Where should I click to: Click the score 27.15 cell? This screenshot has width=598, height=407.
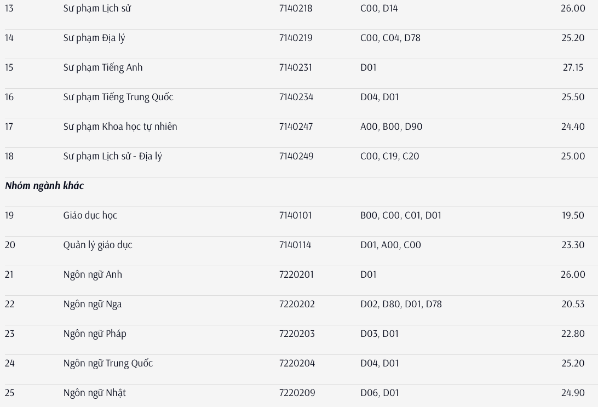point(573,67)
